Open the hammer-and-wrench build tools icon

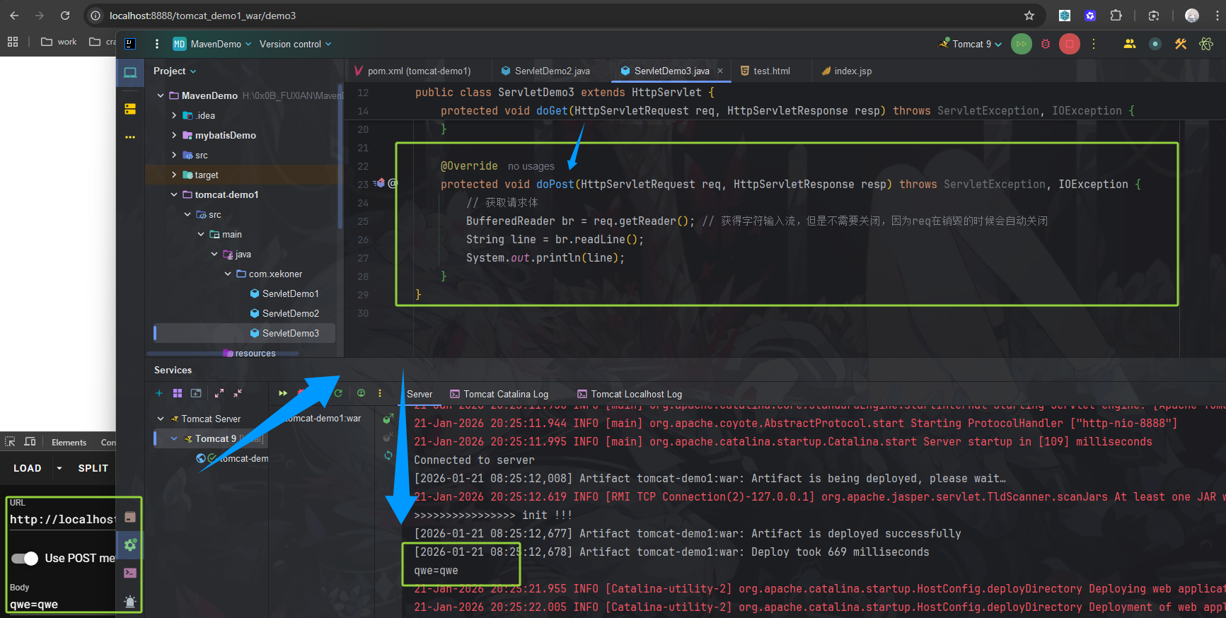1181,44
